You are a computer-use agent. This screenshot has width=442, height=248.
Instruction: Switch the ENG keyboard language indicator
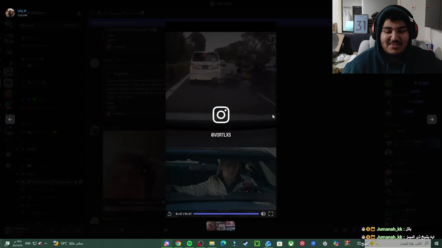28,244
